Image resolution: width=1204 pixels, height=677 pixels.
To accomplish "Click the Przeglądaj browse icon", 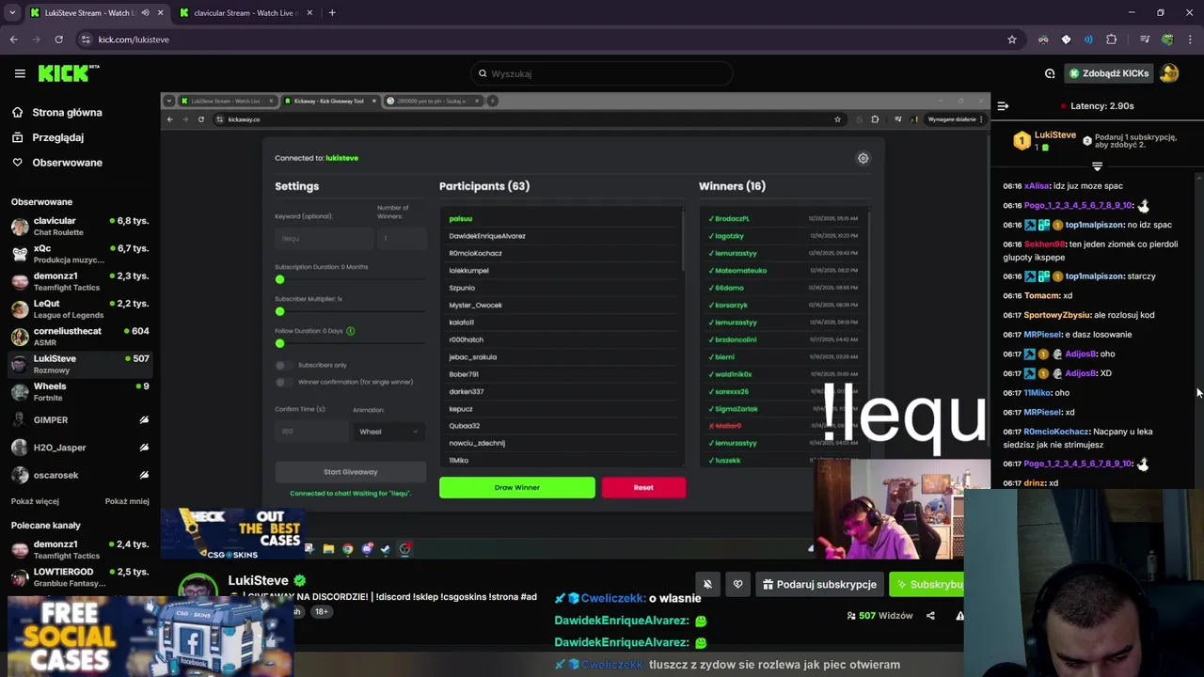I will click(x=17, y=137).
